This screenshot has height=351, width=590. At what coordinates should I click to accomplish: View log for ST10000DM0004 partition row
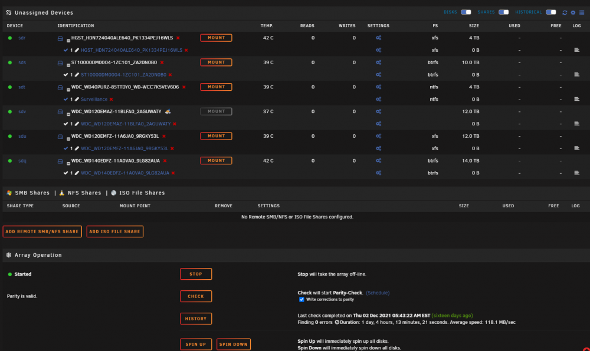(576, 75)
